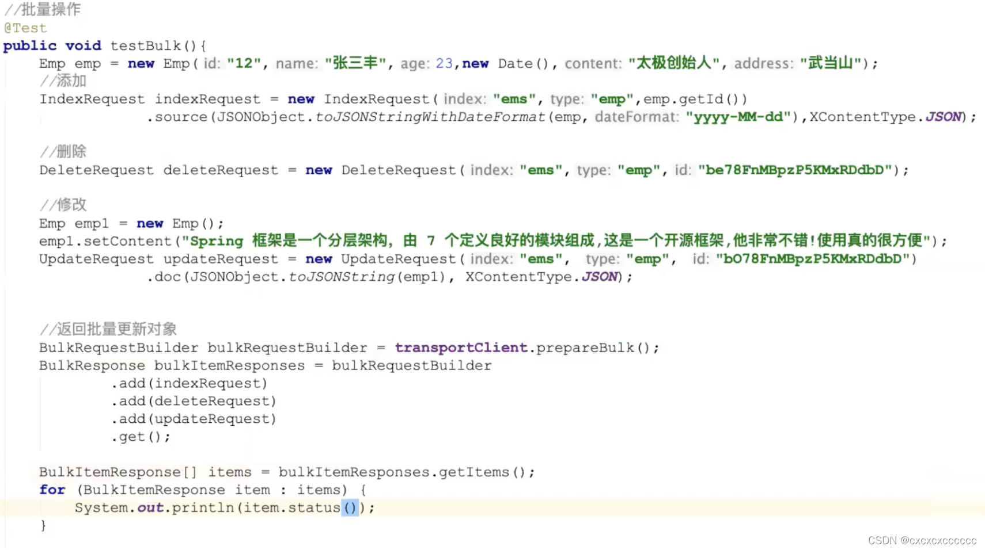The width and height of the screenshot is (985, 550).
Task: Click the //修改 comment line
Action: tap(63, 205)
